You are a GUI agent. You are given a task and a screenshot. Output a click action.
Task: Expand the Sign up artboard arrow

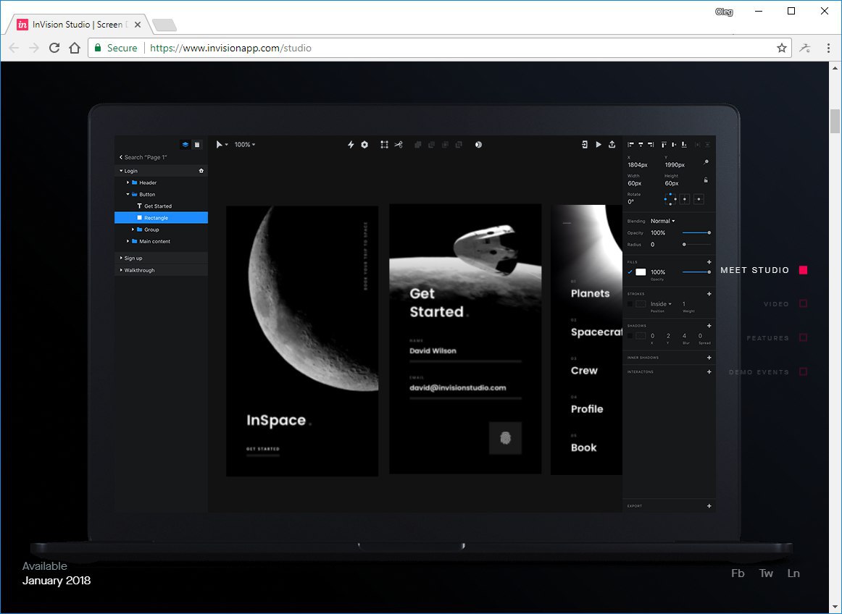pyautogui.click(x=121, y=258)
